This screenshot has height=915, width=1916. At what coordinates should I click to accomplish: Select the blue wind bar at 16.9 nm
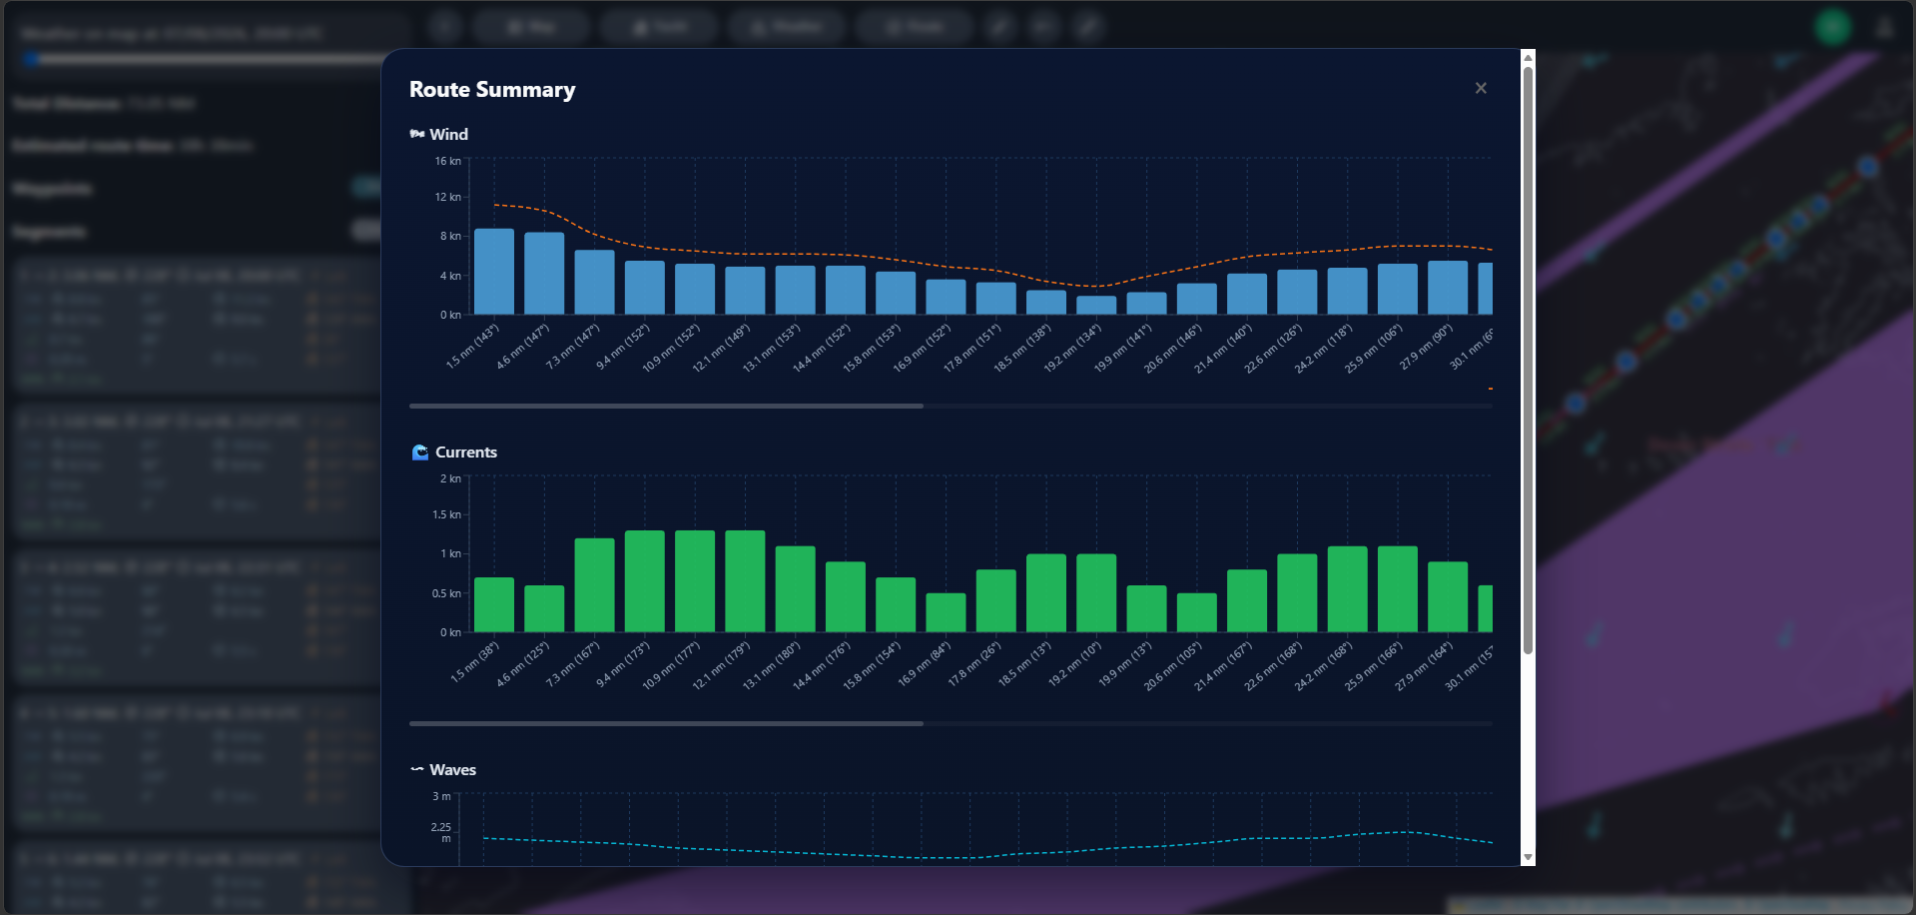point(946,297)
